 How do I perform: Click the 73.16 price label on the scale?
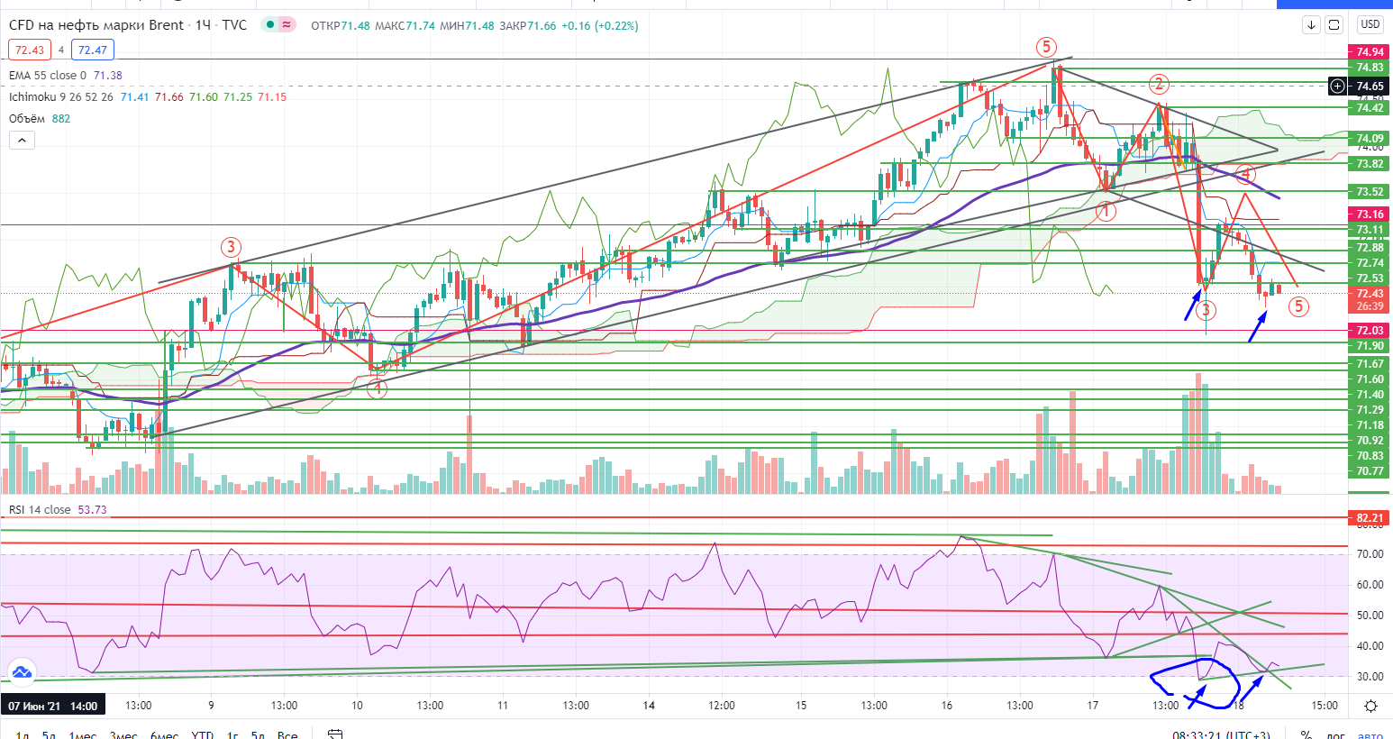[x=1370, y=214]
